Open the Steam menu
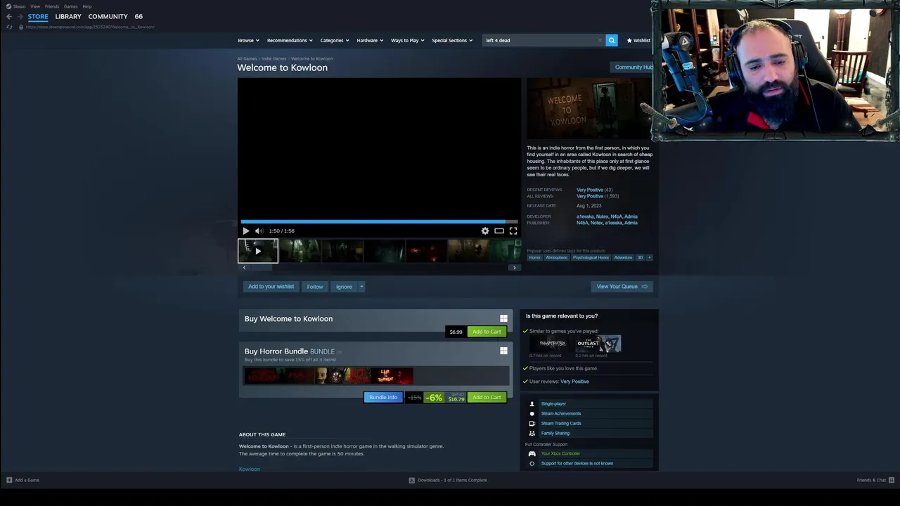 pyautogui.click(x=19, y=6)
